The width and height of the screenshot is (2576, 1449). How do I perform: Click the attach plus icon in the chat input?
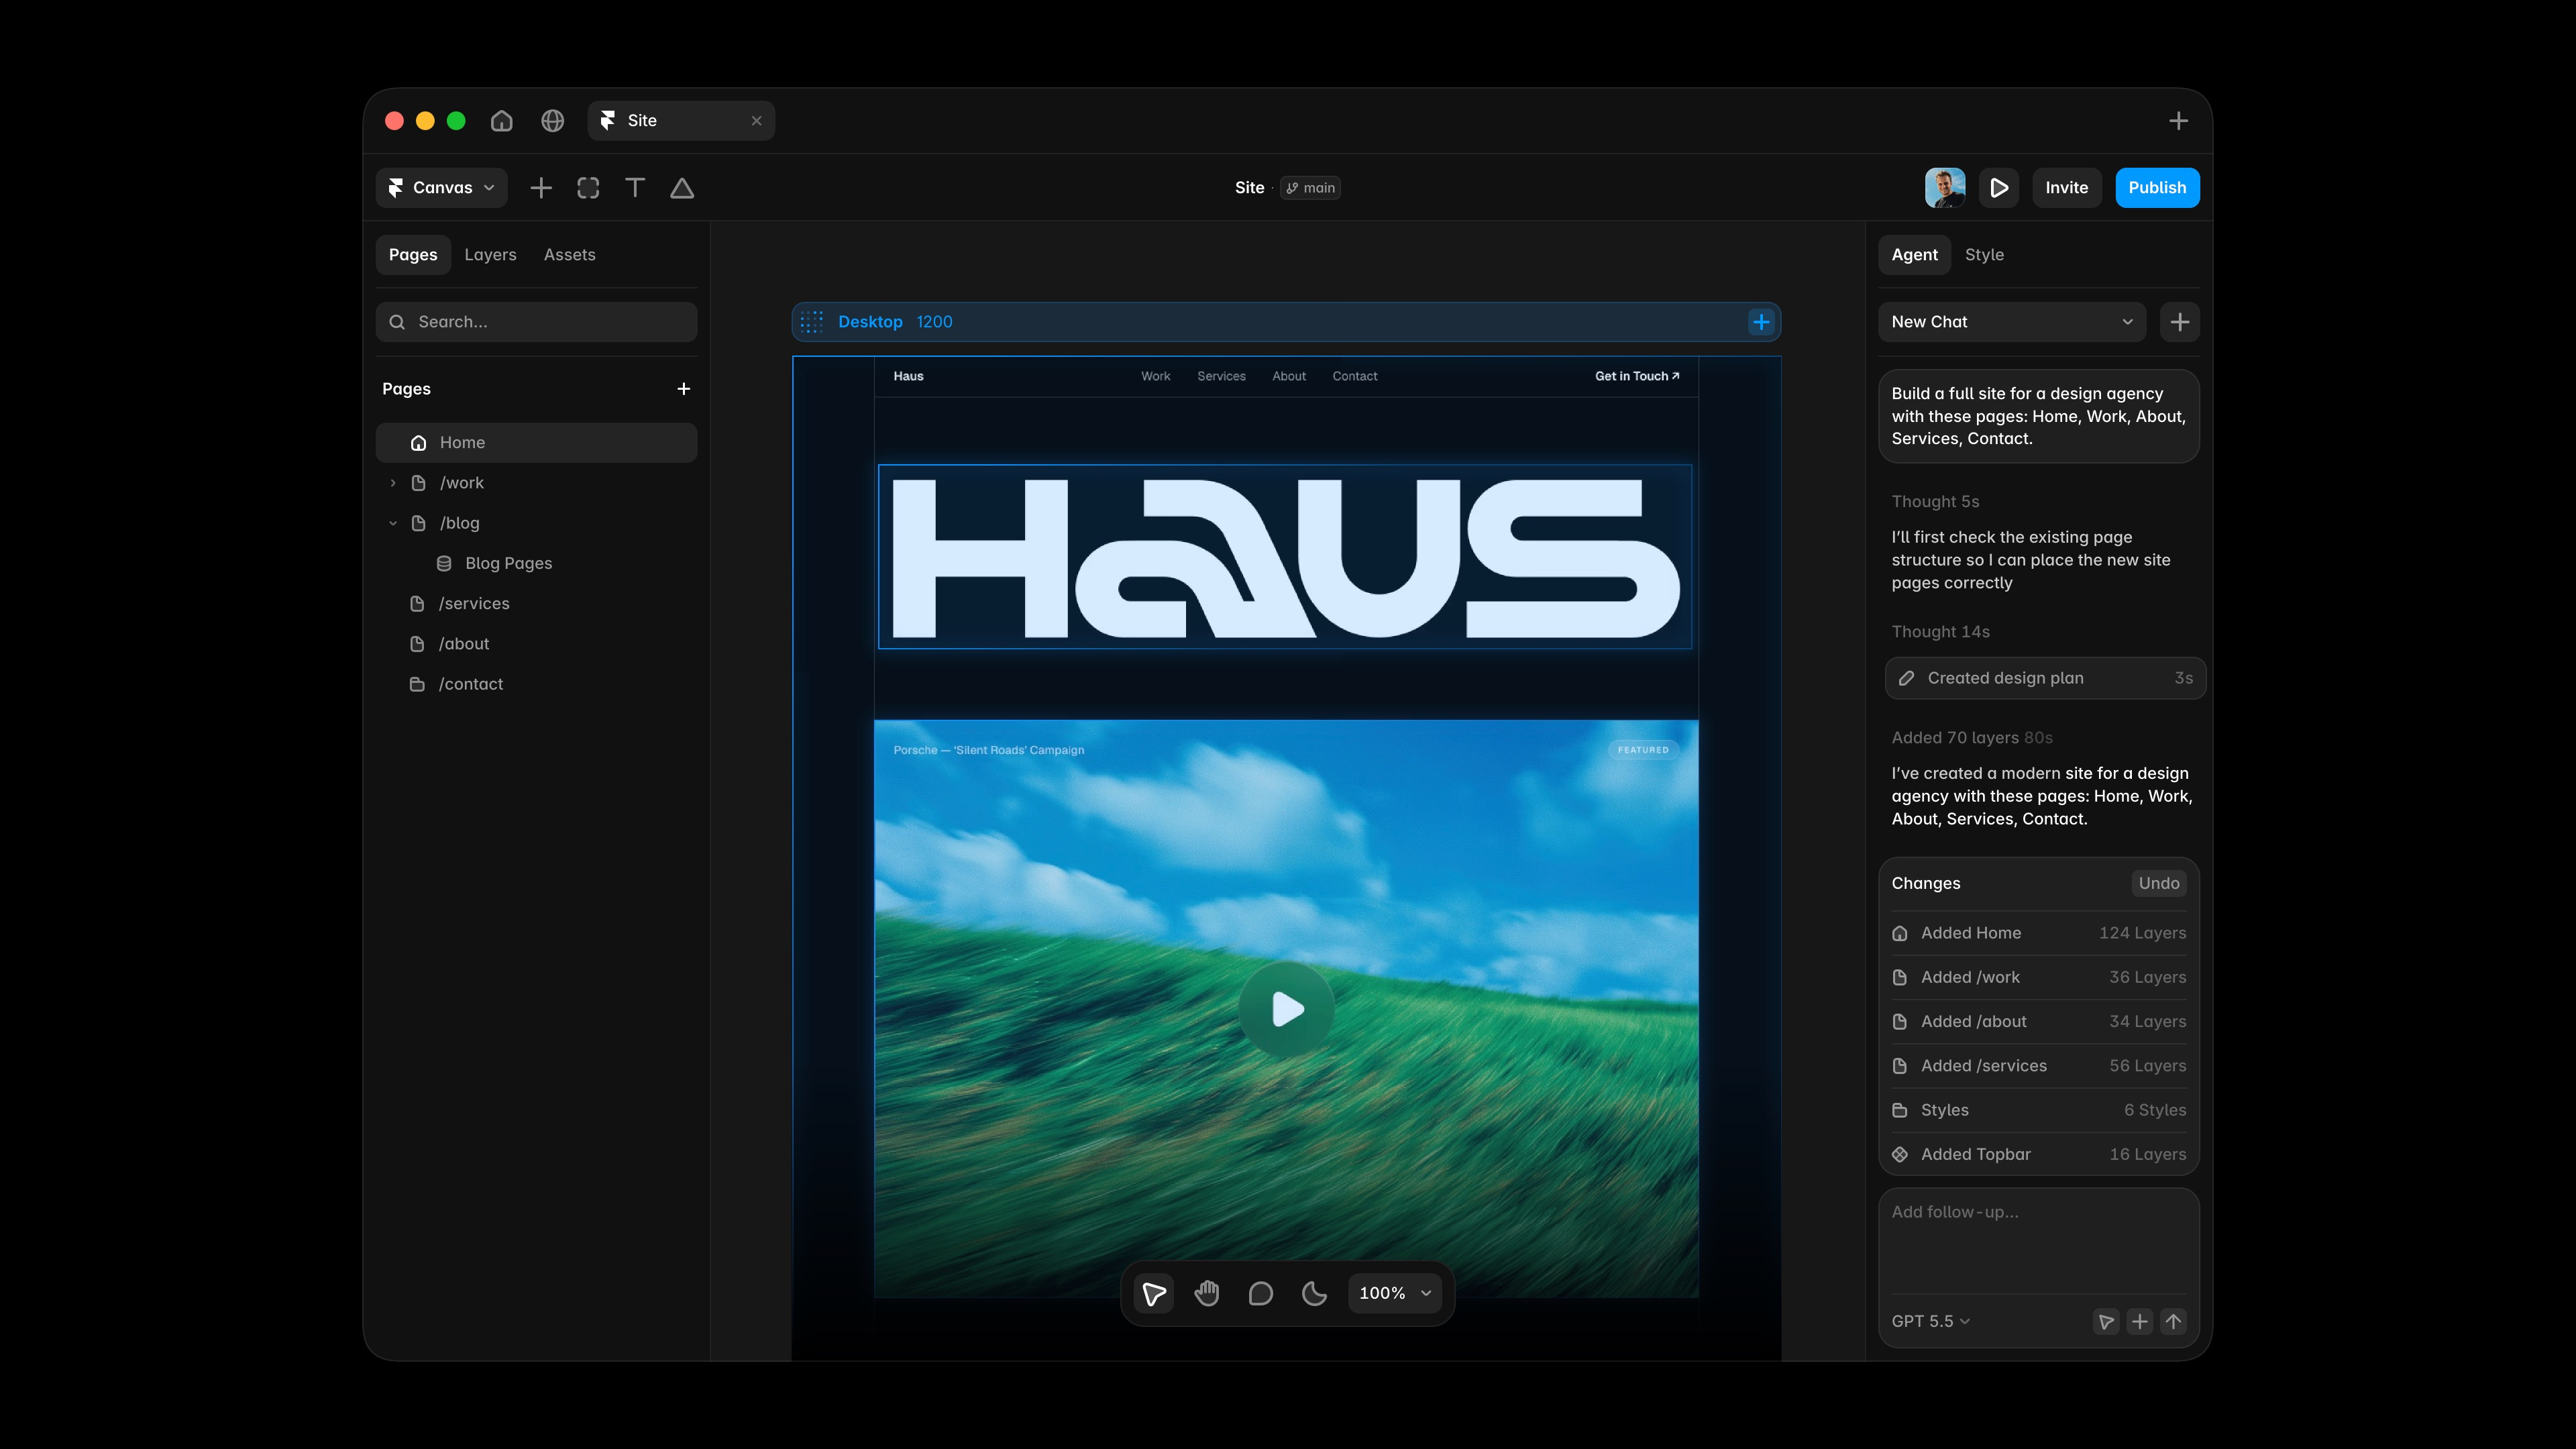point(2140,1322)
